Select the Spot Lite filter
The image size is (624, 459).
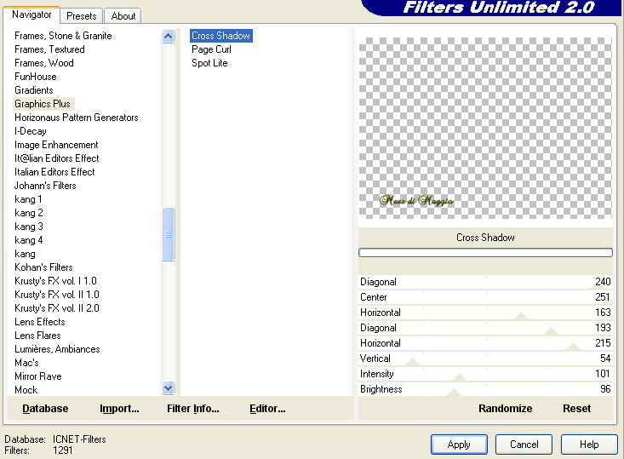coord(209,63)
